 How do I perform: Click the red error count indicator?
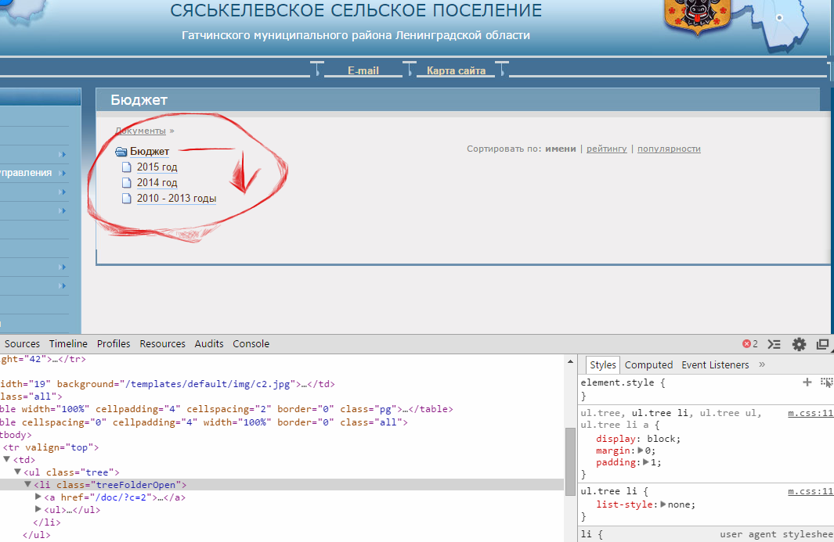coord(750,344)
